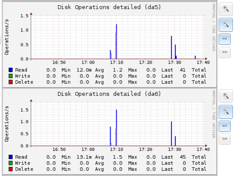
Task: Click the green Write swatch for da6
Action: click(10, 163)
